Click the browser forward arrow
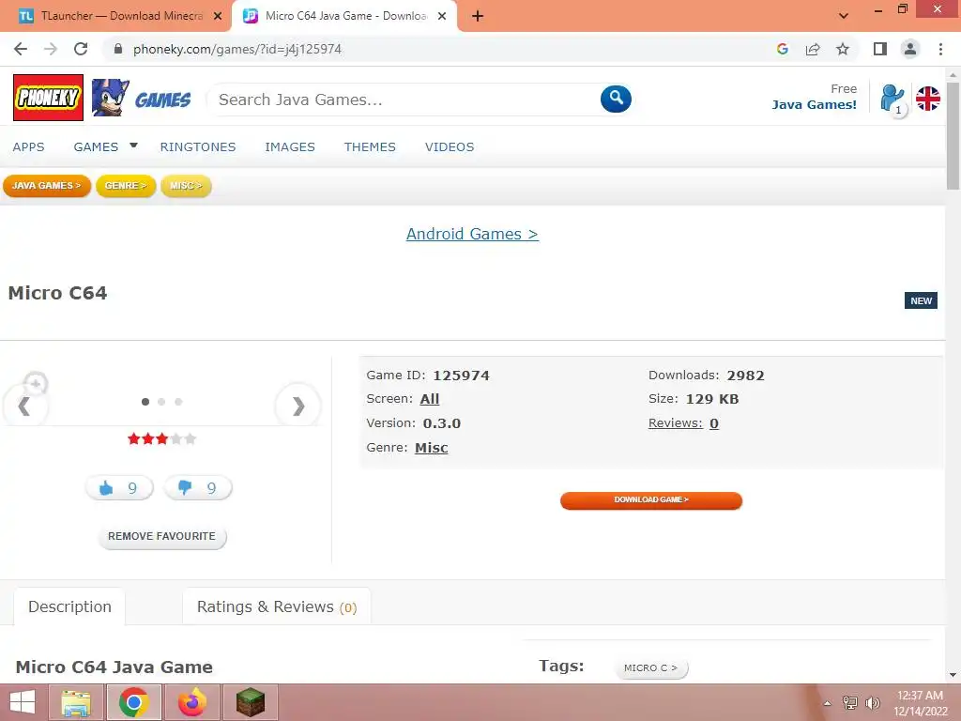 point(51,49)
